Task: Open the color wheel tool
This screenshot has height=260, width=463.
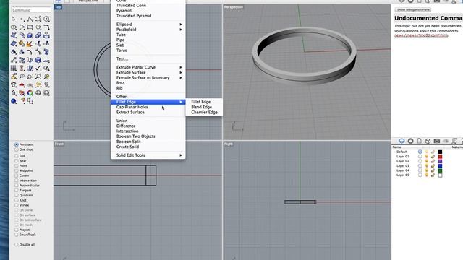Action: point(30,93)
